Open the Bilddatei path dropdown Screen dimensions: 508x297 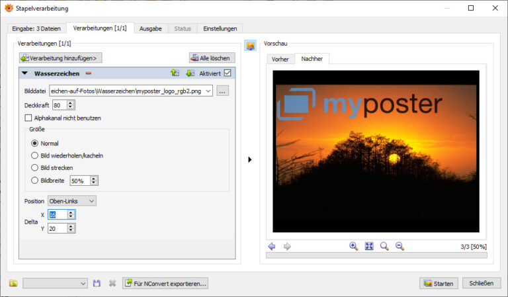208,91
